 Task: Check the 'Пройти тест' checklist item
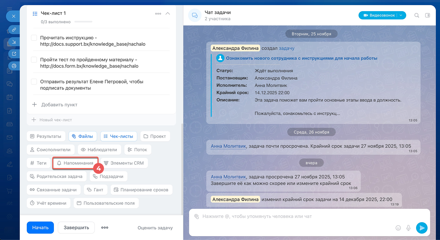tap(34, 60)
